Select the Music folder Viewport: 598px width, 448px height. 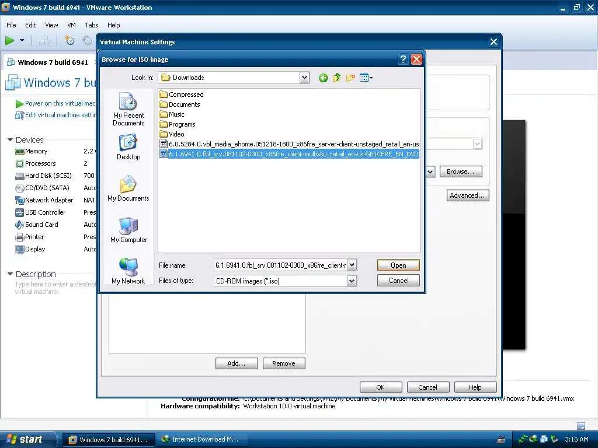(x=172, y=114)
